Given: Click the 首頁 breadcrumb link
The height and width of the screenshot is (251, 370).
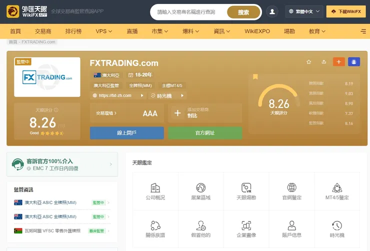Looking at the screenshot, I should [x=13, y=42].
